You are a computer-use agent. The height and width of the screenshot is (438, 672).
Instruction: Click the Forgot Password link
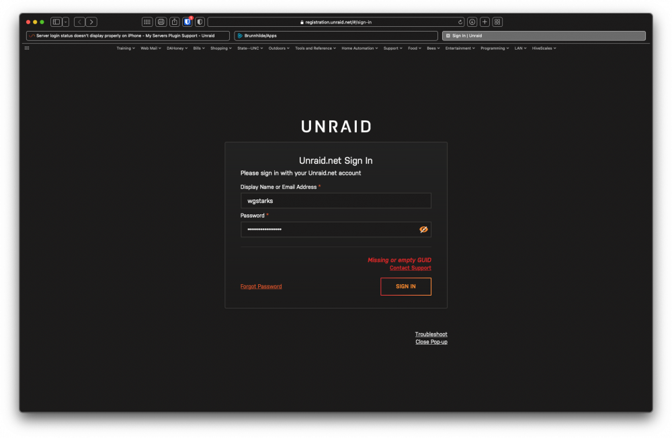261,286
